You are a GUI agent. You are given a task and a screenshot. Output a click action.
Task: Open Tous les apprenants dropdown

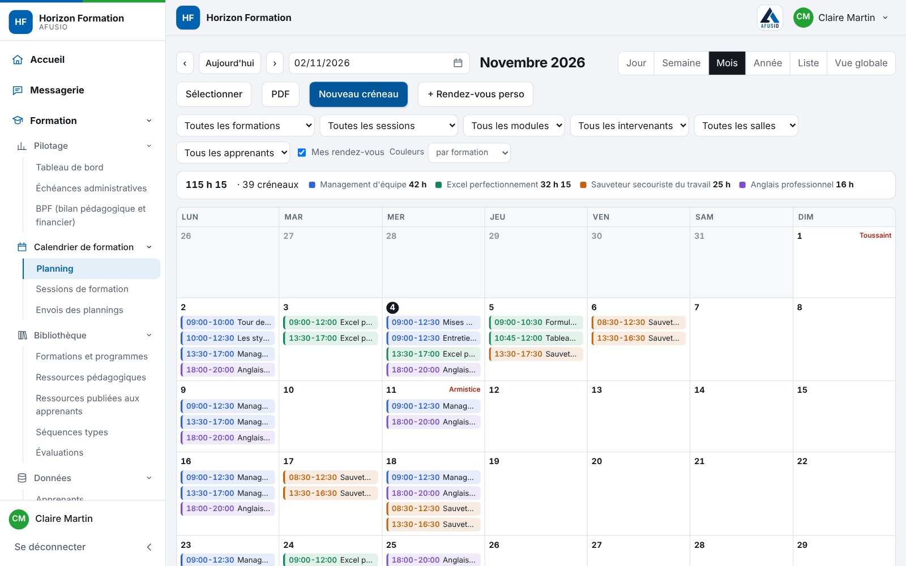click(233, 153)
